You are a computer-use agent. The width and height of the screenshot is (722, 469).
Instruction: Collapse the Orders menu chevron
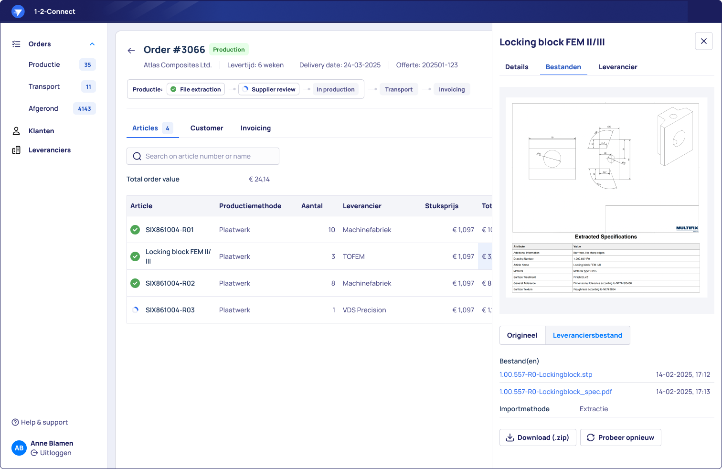coord(92,44)
